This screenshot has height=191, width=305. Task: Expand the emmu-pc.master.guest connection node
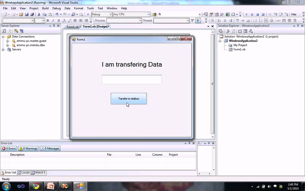point(7,41)
